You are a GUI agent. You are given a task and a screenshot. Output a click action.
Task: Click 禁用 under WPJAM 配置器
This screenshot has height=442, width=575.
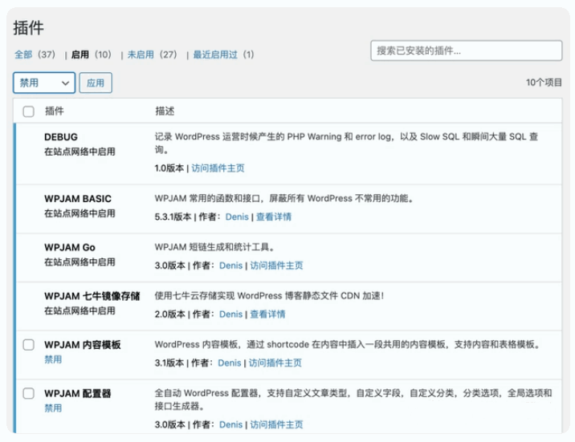[53, 408]
